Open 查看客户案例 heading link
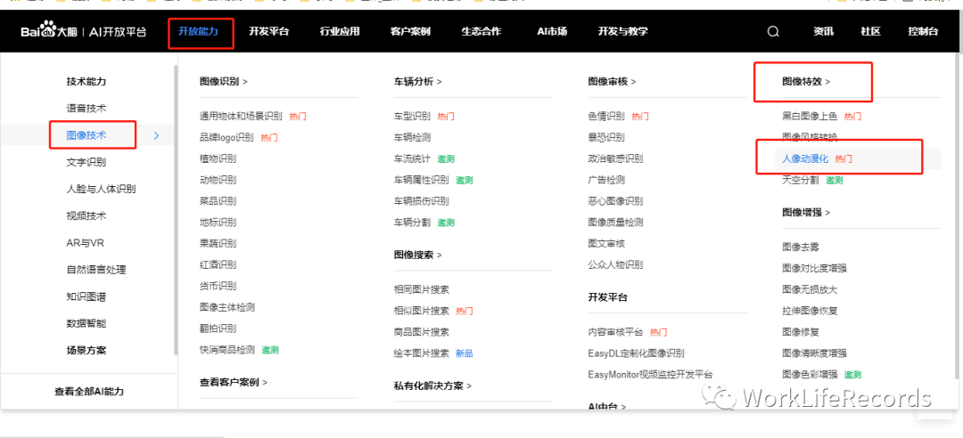This screenshot has height=438, width=963. pyautogui.click(x=234, y=382)
